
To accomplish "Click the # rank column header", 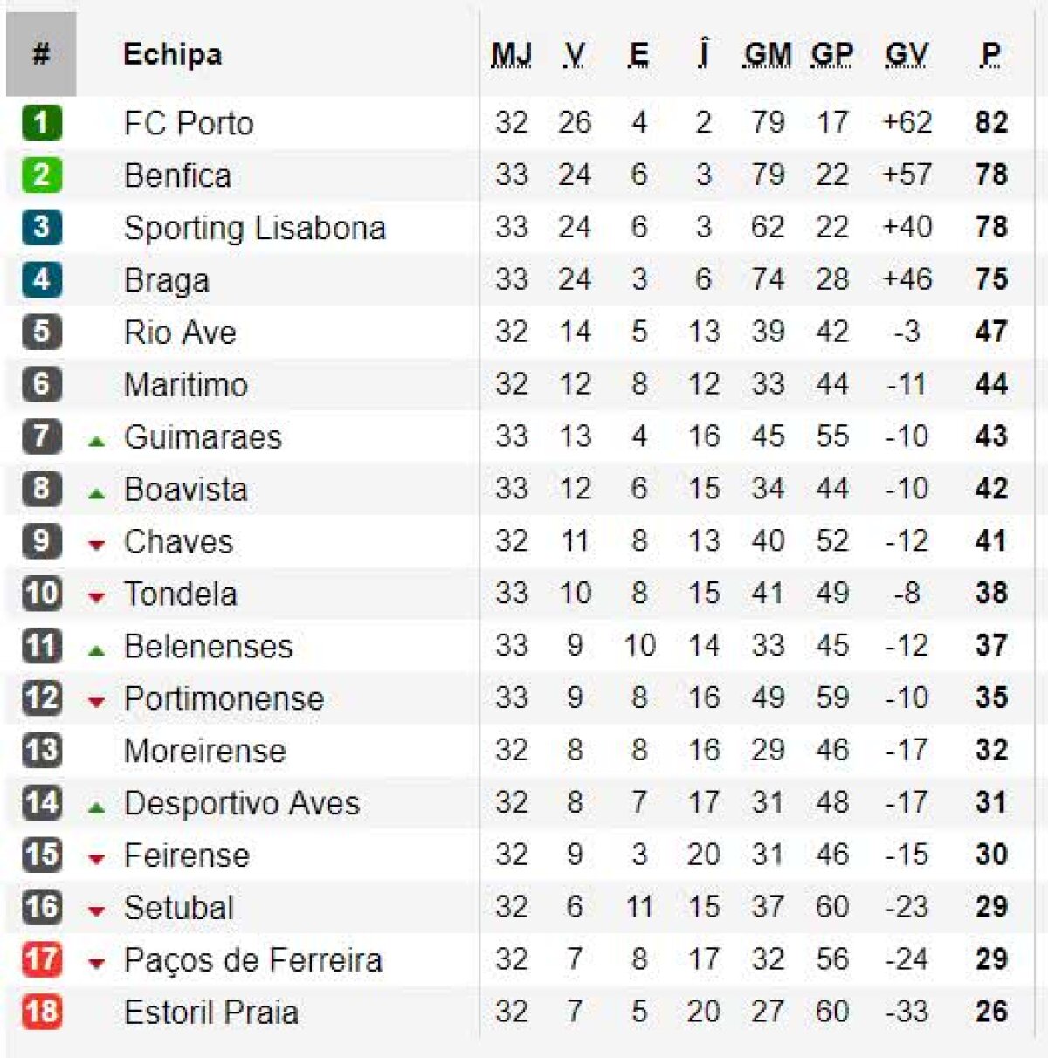I will tap(41, 54).
